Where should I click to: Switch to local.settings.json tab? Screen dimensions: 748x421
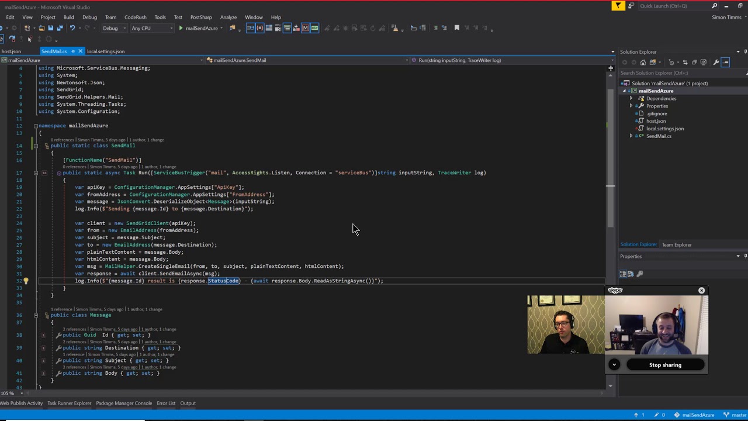tap(106, 51)
